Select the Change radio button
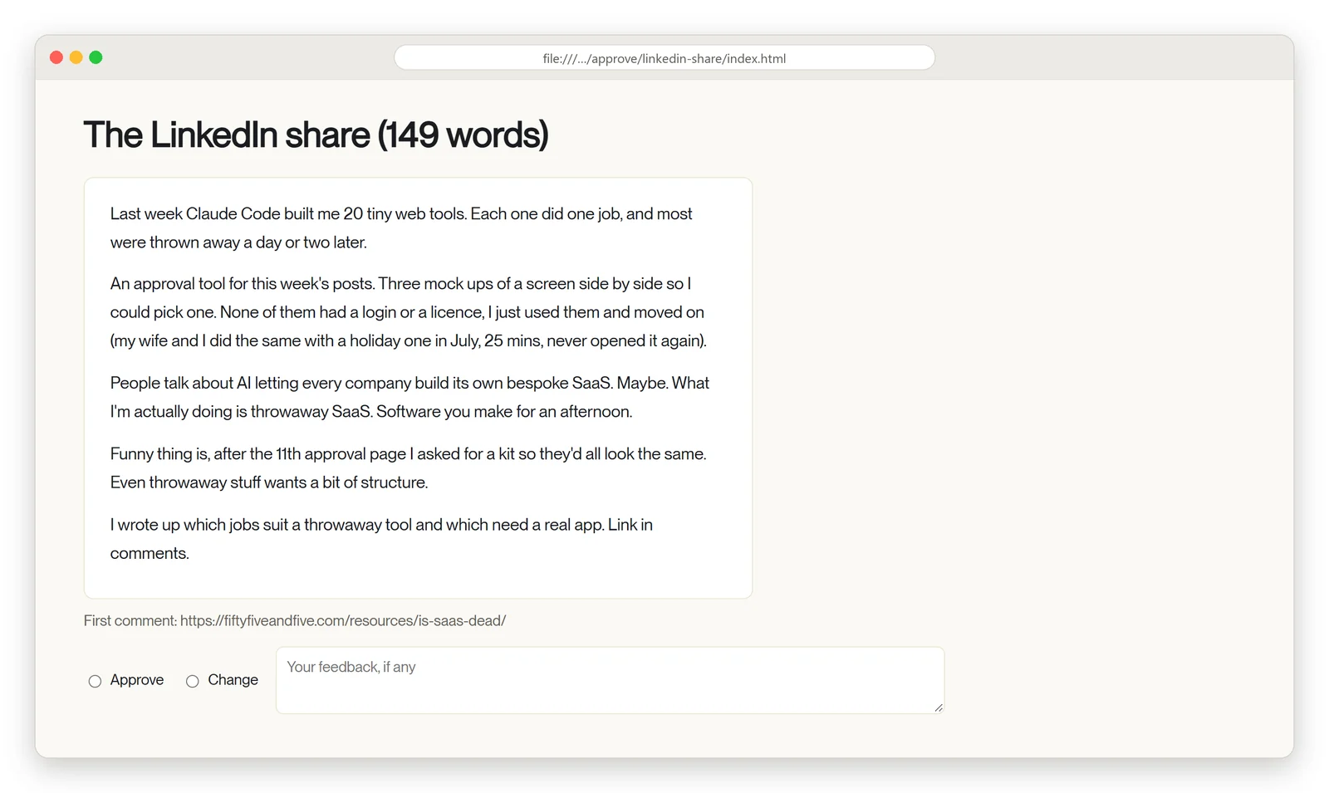The width and height of the screenshot is (1329, 793). (192, 681)
